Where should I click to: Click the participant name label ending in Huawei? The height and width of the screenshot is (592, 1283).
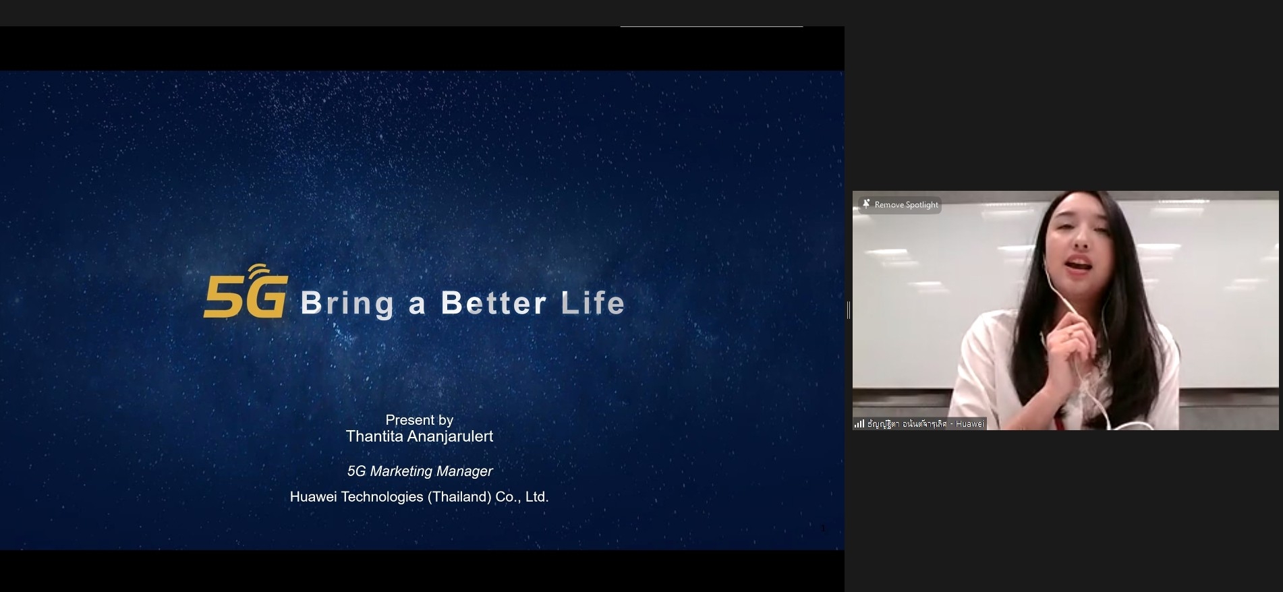click(x=925, y=423)
